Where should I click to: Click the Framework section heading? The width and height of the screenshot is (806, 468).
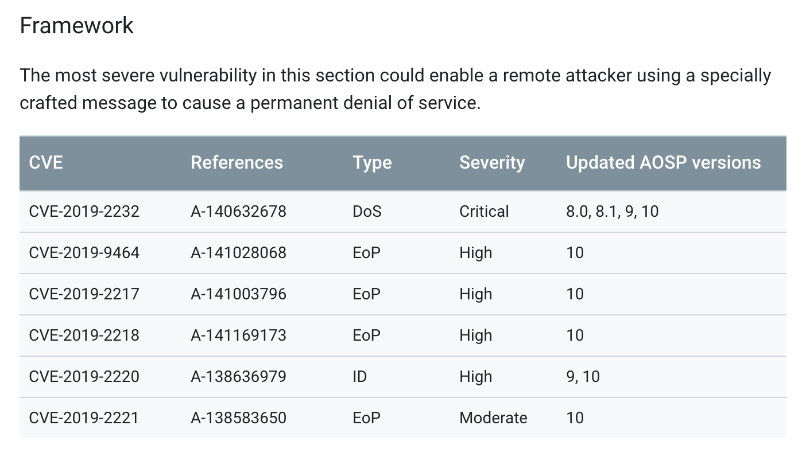pyautogui.click(x=76, y=26)
